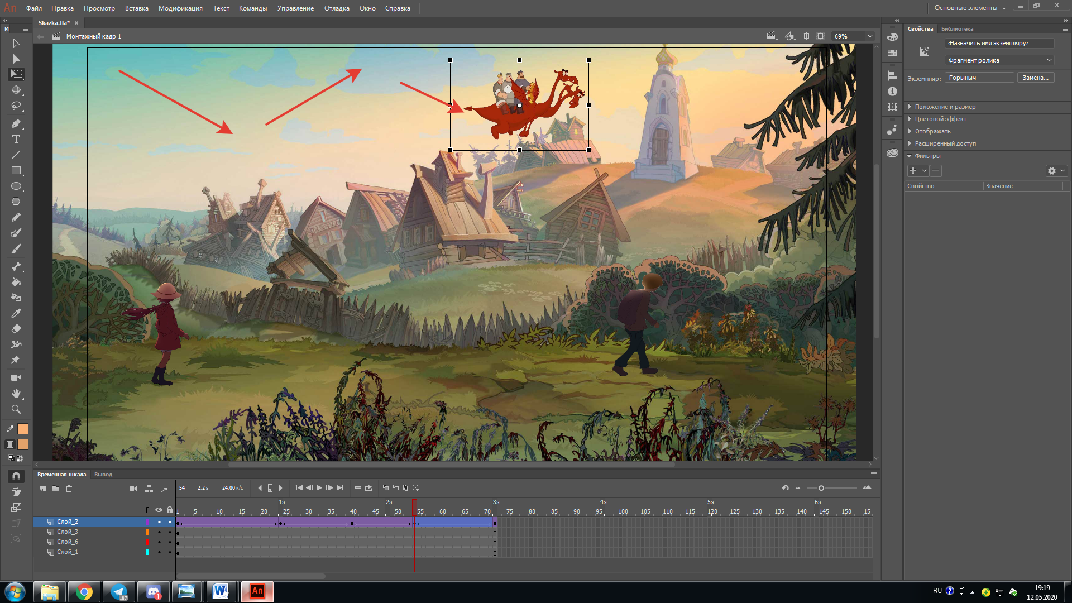The width and height of the screenshot is (1072, 603).
Task: Open the Основные элементы workspace dropdown
Action: click(970, 8)
